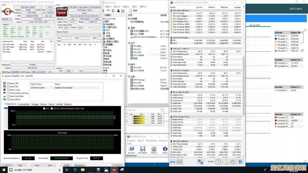Screen dimensions: 308x173
Task: Open the Monitoring menu in HWiNFO64
Action: (151, 141)
